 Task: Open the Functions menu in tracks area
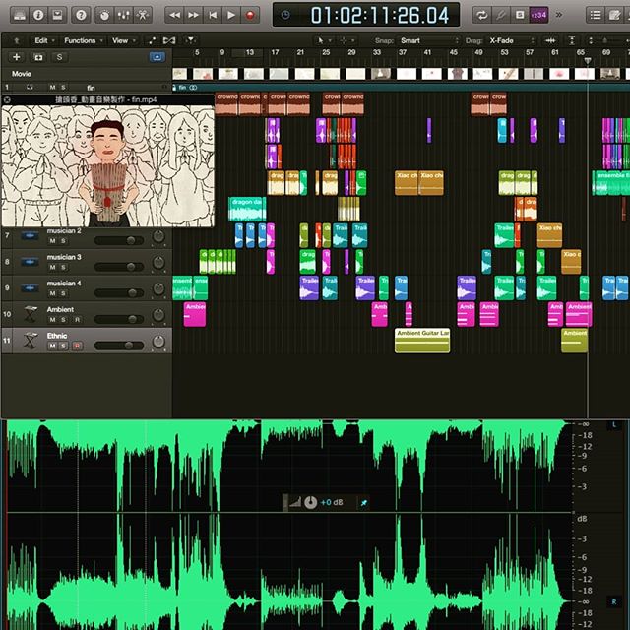point(82,40)
